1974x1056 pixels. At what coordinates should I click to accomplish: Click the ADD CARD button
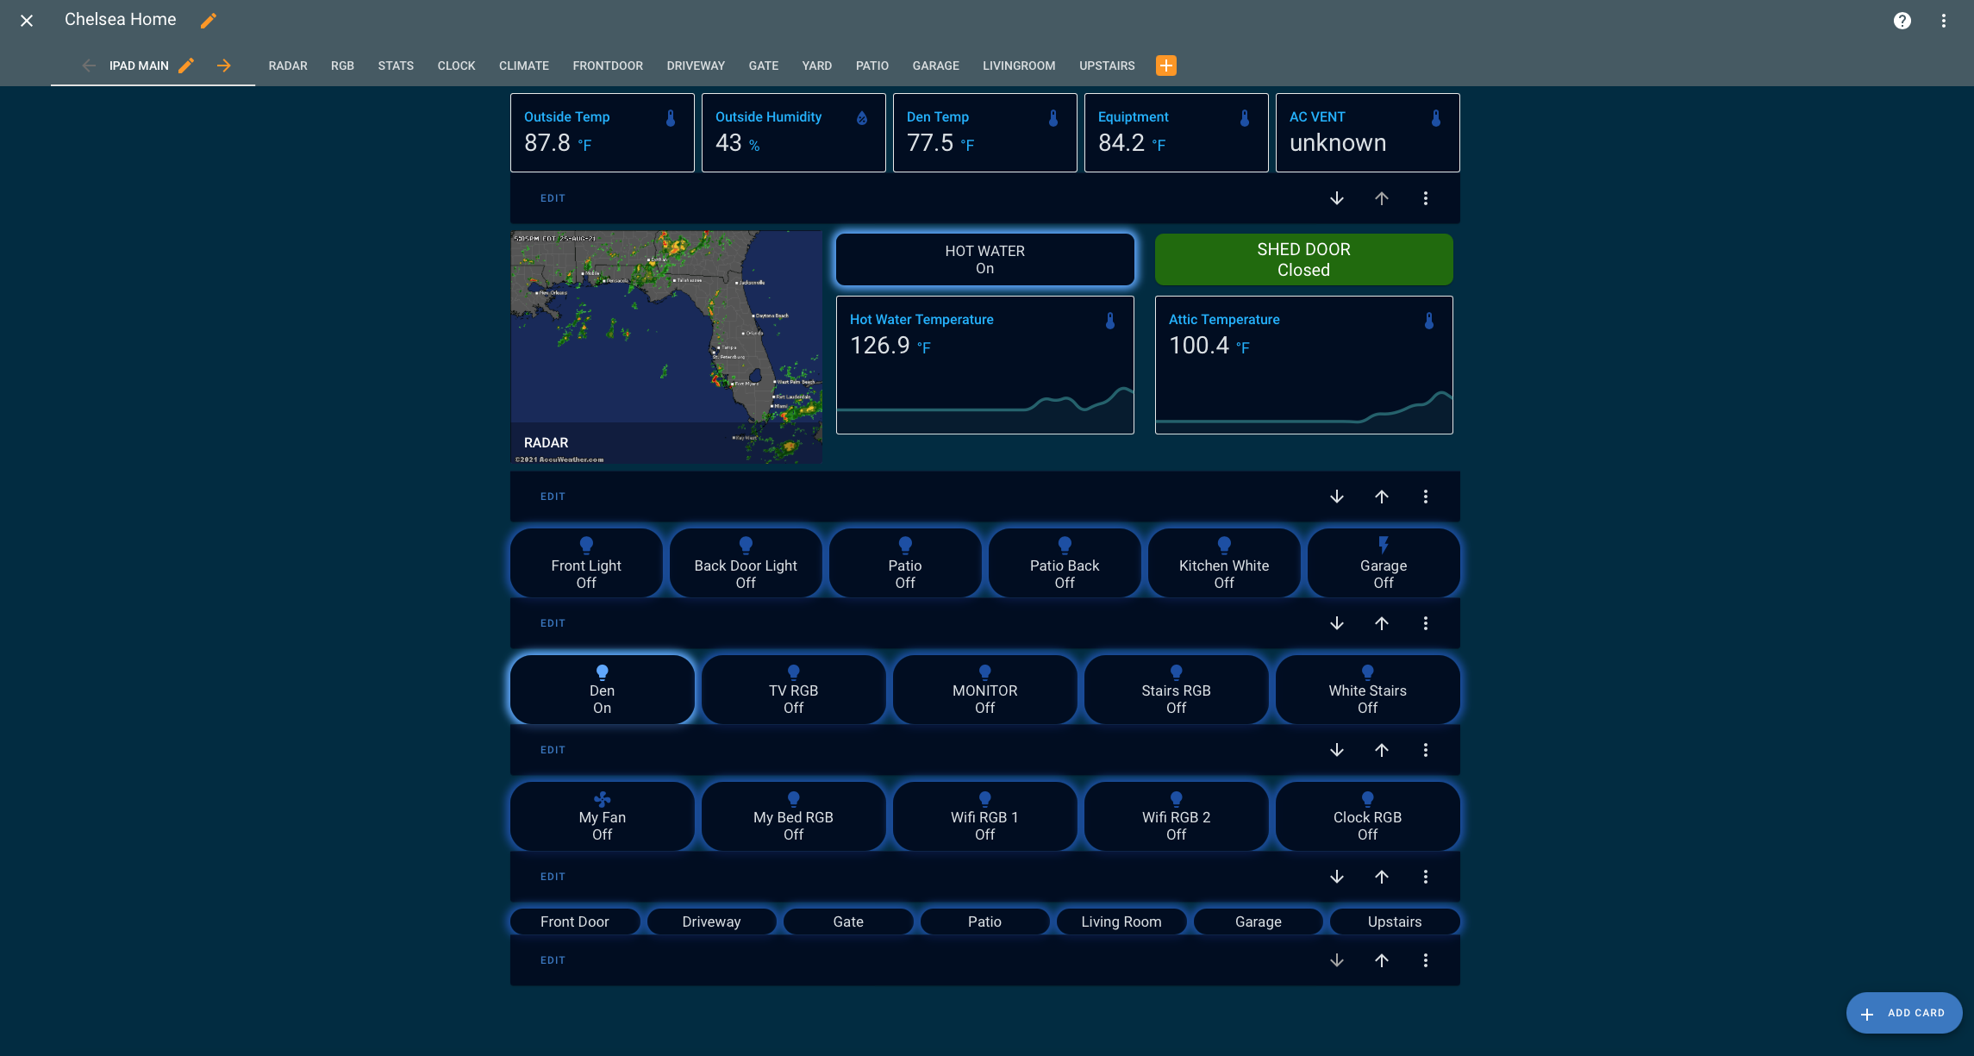[x=1903, y=1013]
